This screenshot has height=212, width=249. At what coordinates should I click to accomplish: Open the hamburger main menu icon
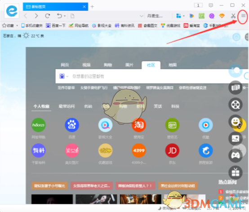coord(243,16)
